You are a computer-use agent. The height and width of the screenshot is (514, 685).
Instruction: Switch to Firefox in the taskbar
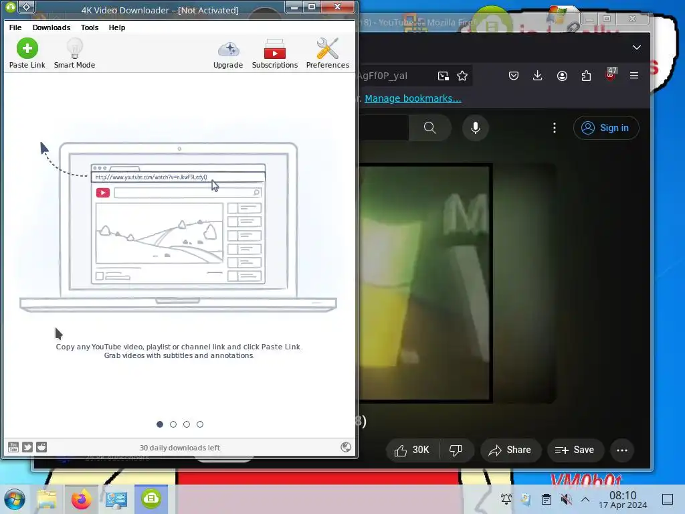[x=82, y=499]
